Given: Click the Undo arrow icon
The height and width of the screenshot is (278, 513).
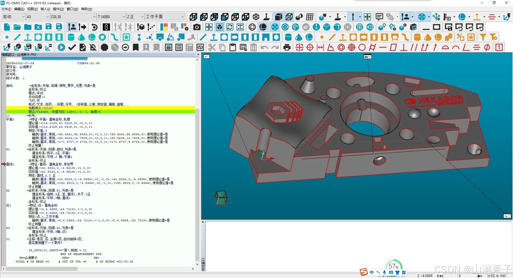Looking at the screenshot, I should 264,48.
